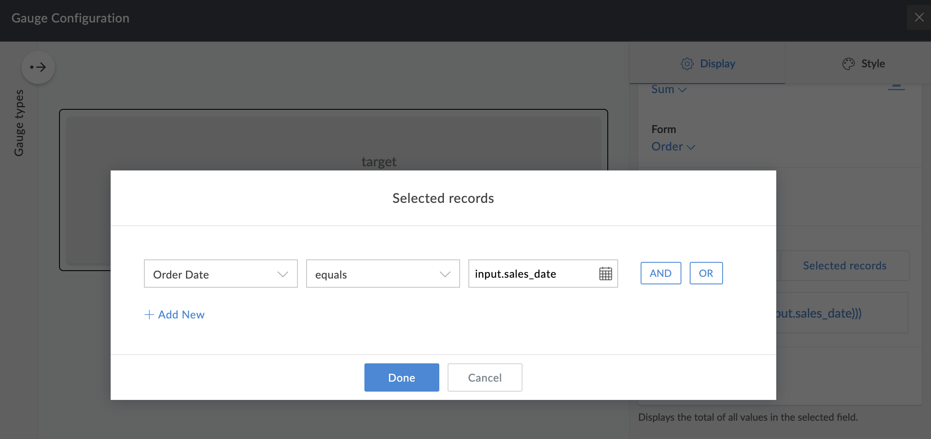Open the Sum aggregation dropdown
Viewport: 931px width, 439px height.
coord(669,89)
